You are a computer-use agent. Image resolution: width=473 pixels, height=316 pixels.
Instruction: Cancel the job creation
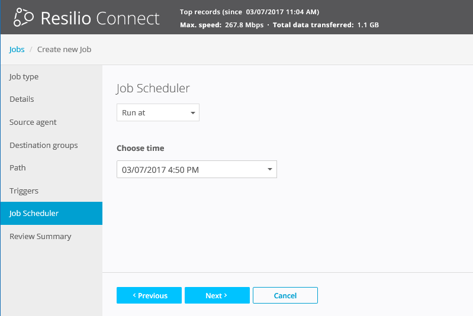pos(285,295)
